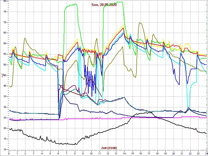Select the 10 tick on temperature axis
The image size is (208, 156).
tap(4, 149)
